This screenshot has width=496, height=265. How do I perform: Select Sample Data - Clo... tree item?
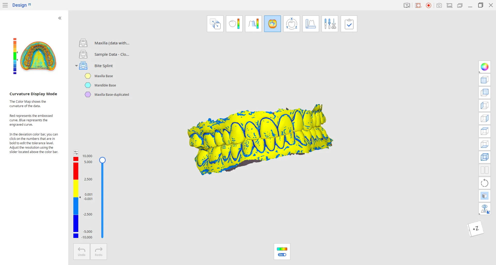tap(112, 54)
